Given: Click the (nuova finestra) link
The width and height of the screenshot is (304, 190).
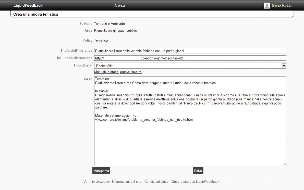Looking at the screenshot, I should 131,72.
